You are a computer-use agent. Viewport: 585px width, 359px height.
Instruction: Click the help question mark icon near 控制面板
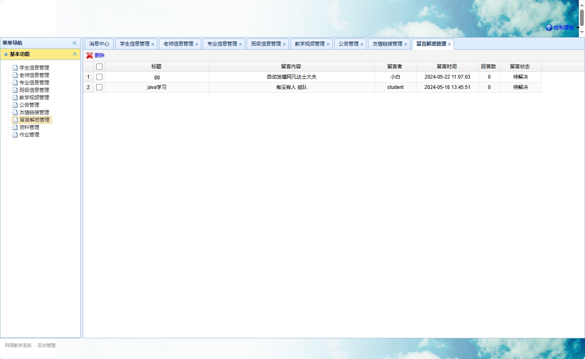(548, 27)
